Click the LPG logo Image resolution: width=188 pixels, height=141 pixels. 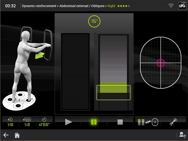181,6
